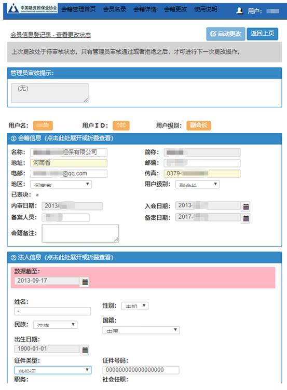The width and height of the screenshot is (287, 390).
Task: Open the 地区 dropdown
Action: coord(61,184)
